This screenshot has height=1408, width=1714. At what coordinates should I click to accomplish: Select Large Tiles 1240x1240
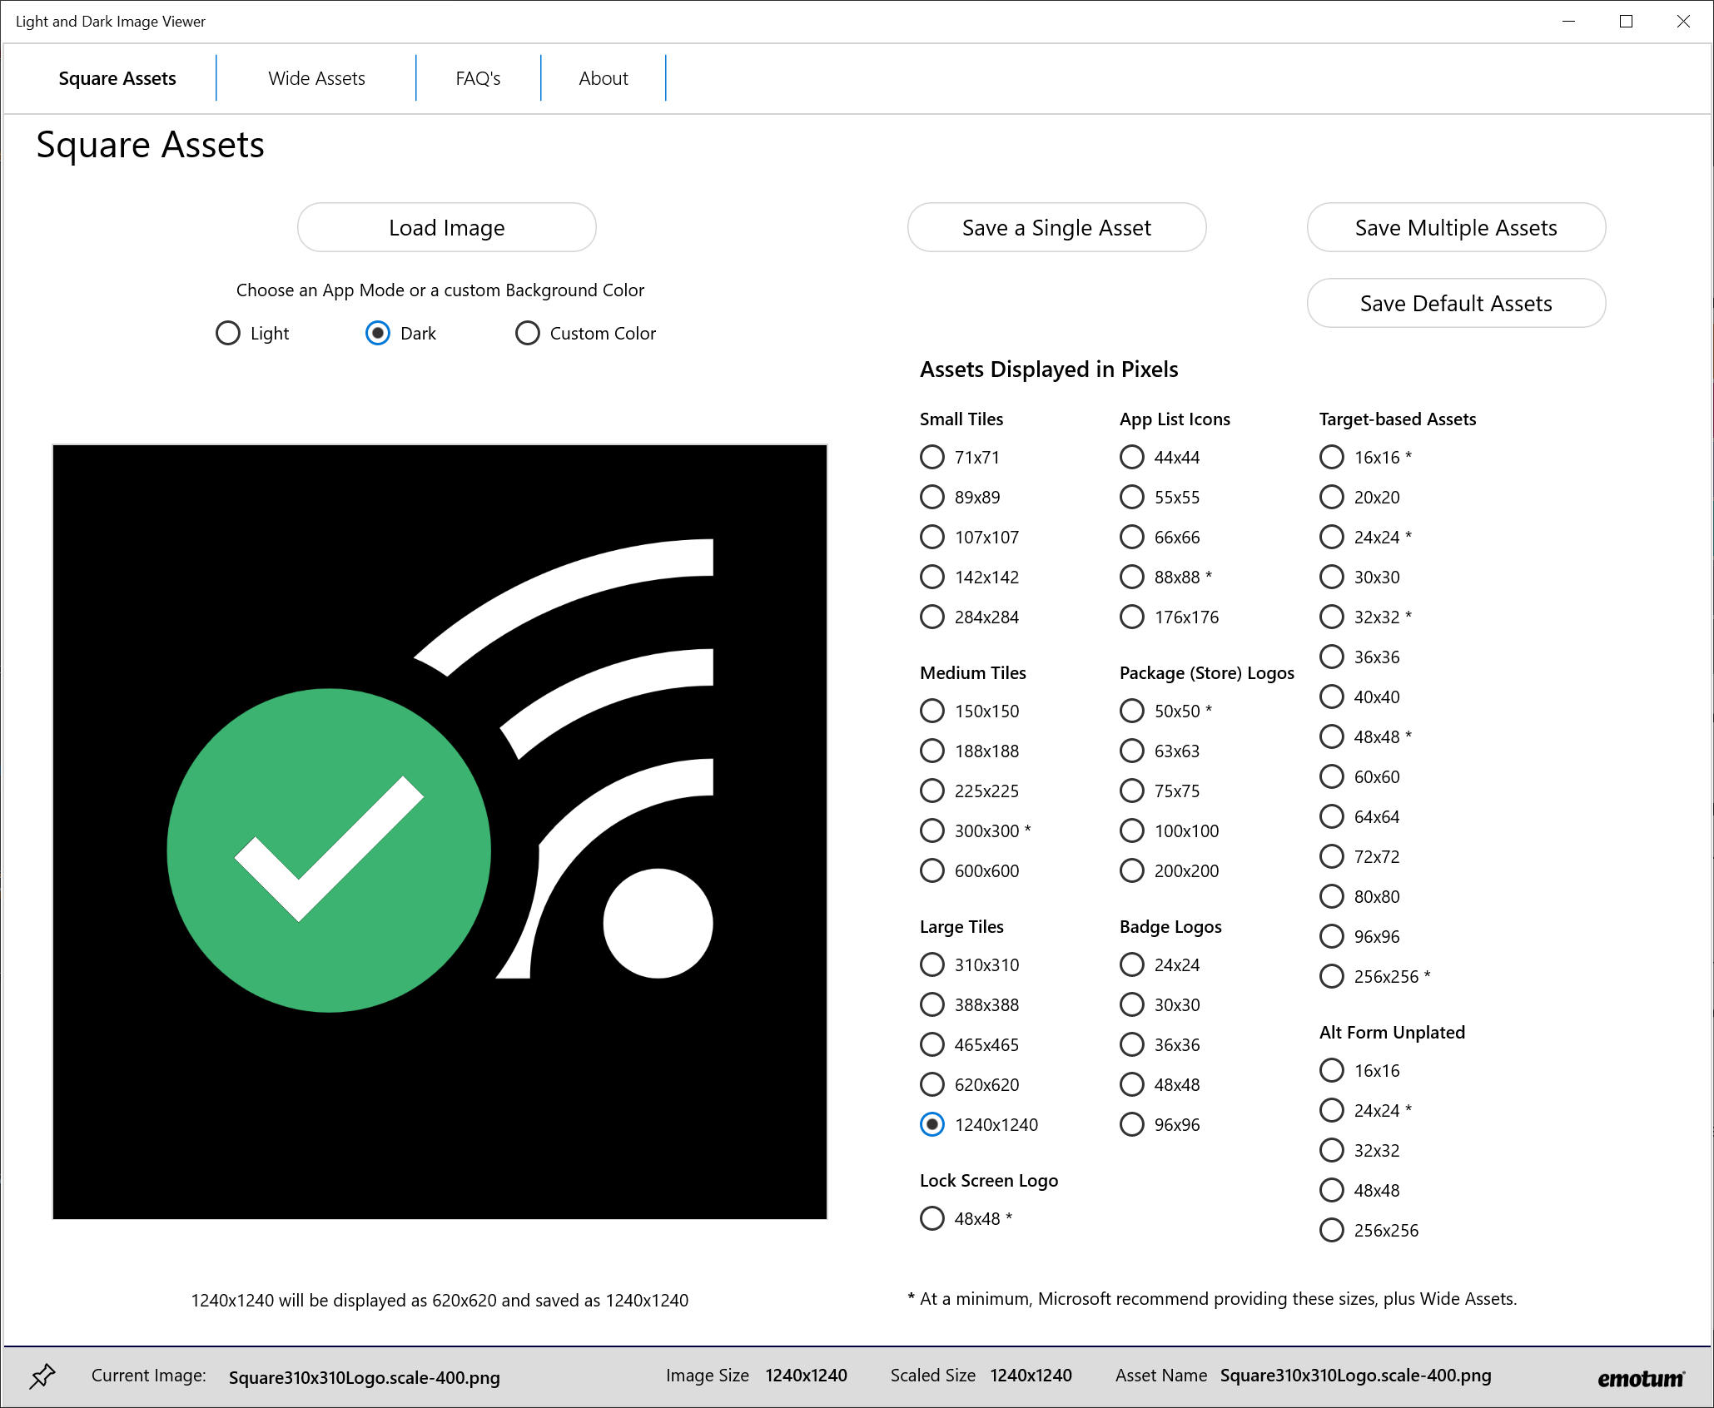979,1124
